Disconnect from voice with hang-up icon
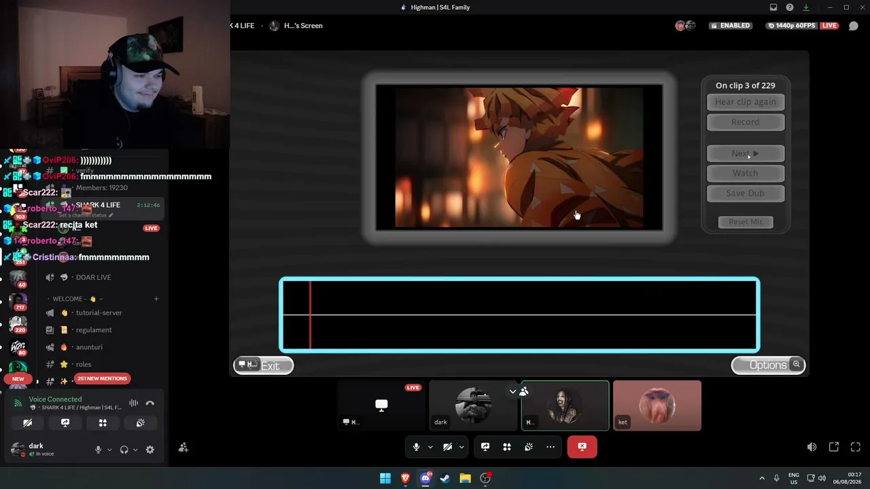 [x=150, y=403]
